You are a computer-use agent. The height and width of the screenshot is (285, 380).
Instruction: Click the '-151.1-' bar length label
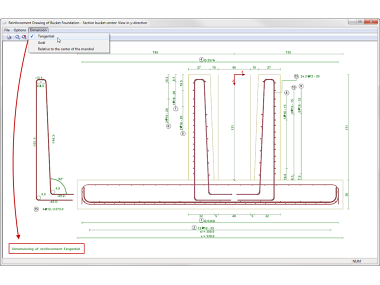34,142
